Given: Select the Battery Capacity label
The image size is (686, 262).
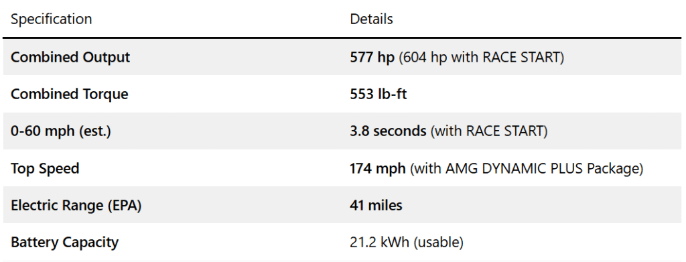Looking at the screenshot, I should (x=65, y=243).
